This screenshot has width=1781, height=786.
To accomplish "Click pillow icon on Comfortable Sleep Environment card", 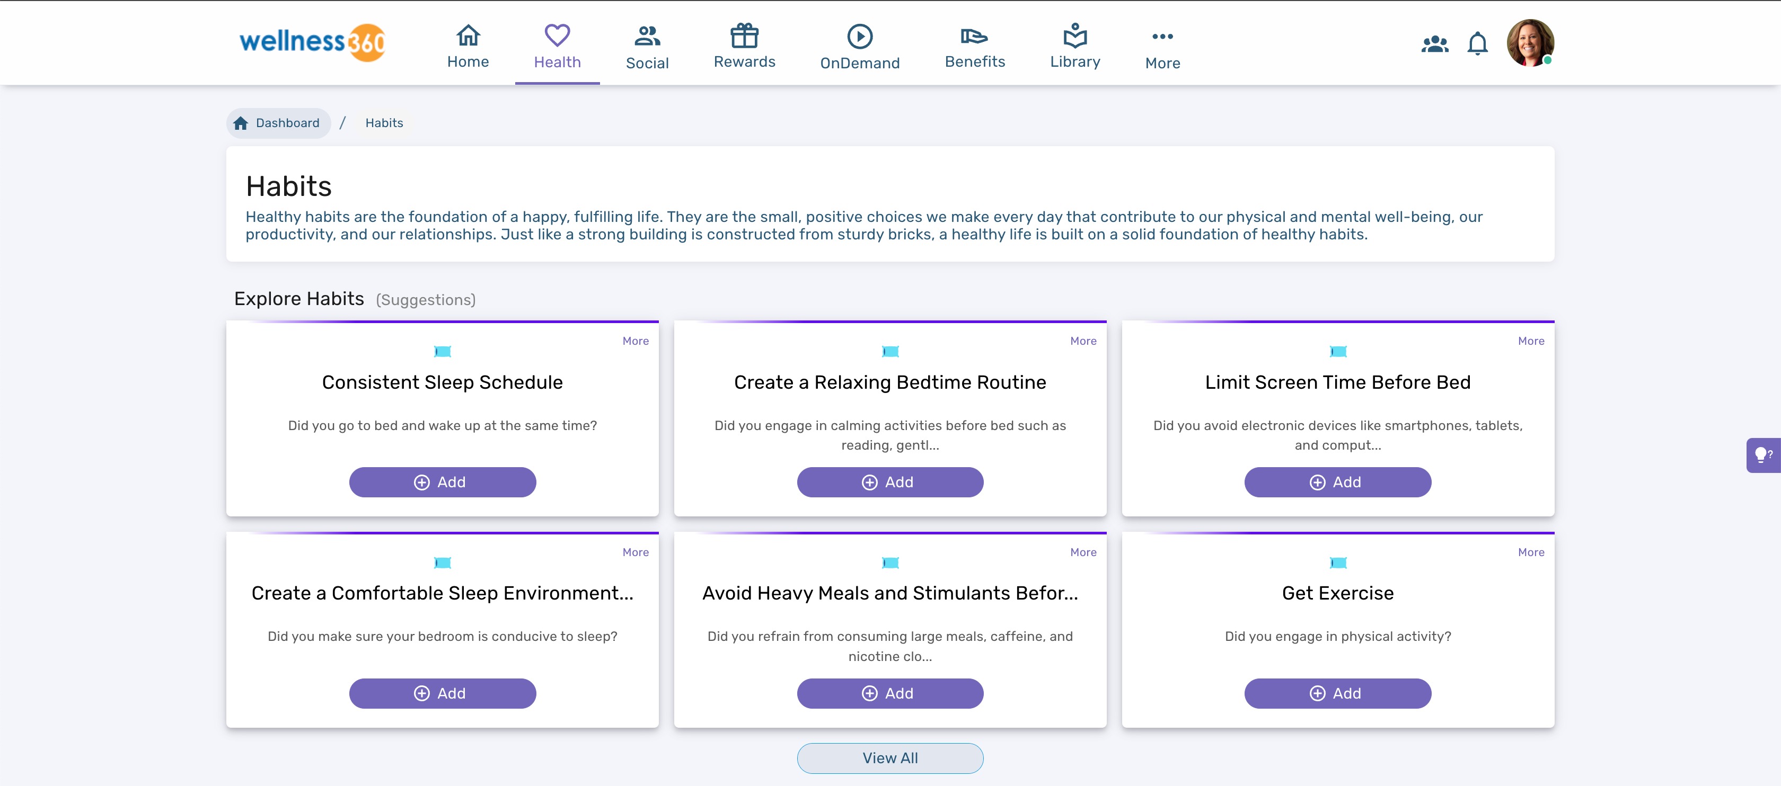I will (443, 563).
